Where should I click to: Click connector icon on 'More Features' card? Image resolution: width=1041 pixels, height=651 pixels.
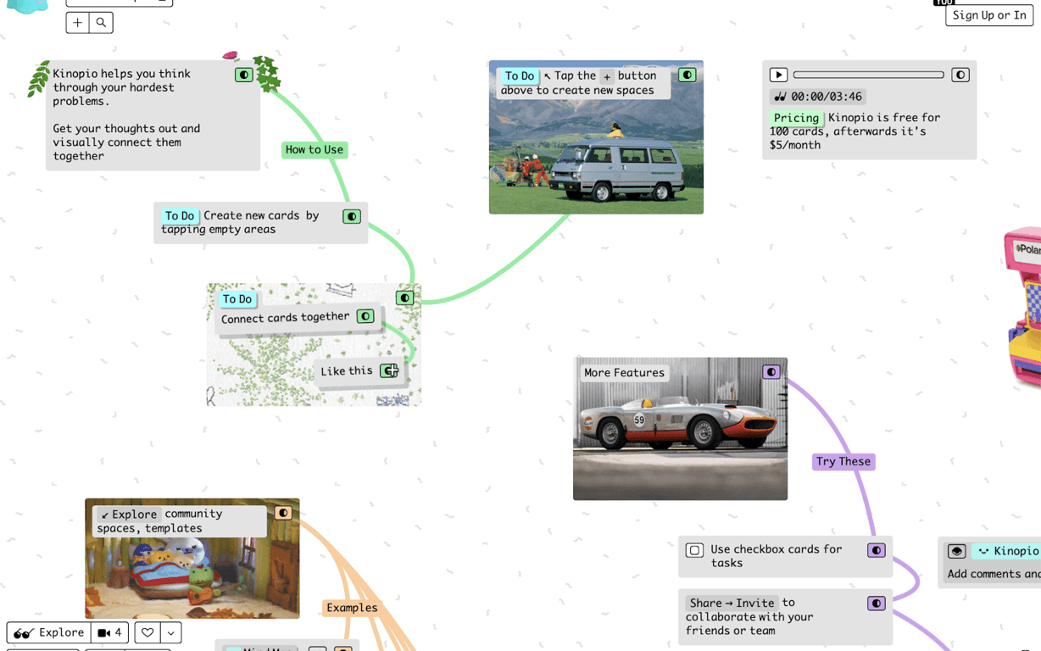(x=771, y=371)
